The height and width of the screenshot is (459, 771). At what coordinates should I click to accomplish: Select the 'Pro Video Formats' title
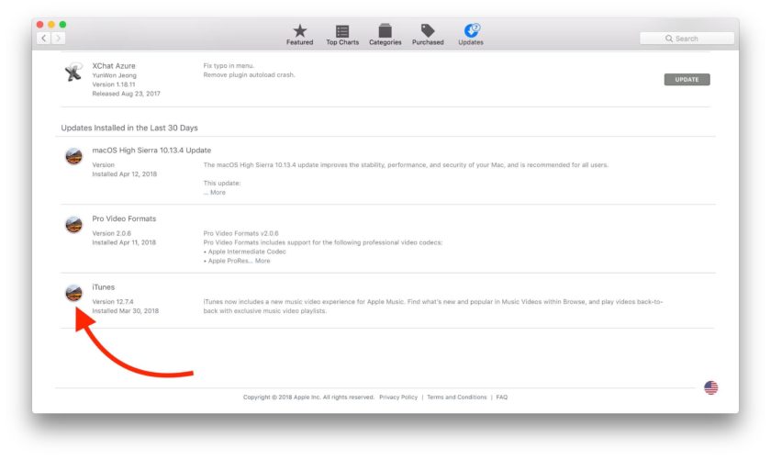[124, 218]
